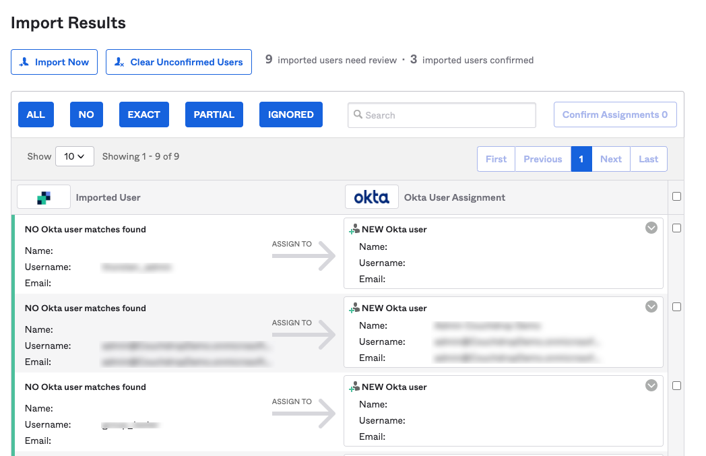Click first row new-user add icon
Screen dimensions: 706x456
click(x=354, y=229)
